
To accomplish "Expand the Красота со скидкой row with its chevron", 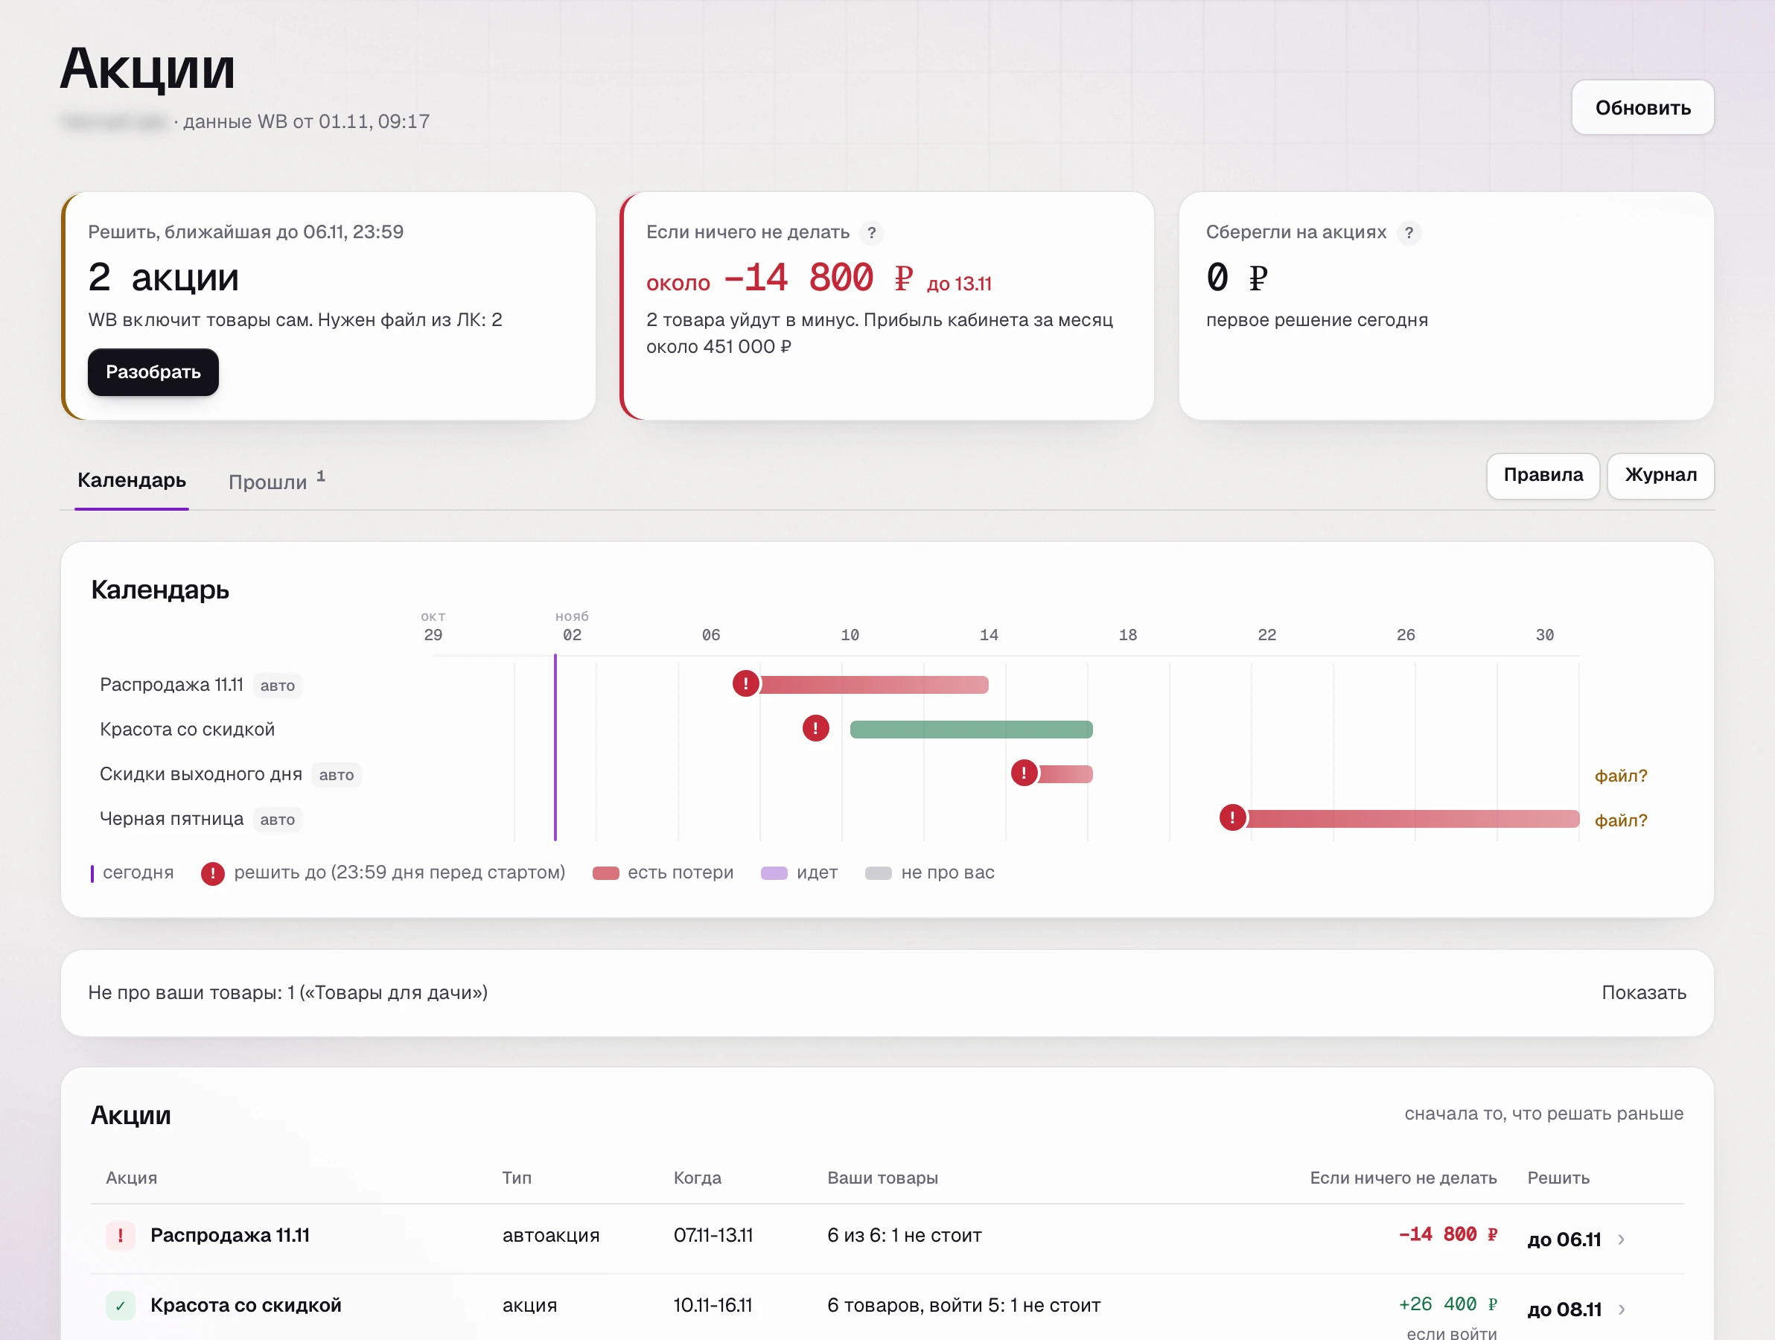I will [1622, 1309].
